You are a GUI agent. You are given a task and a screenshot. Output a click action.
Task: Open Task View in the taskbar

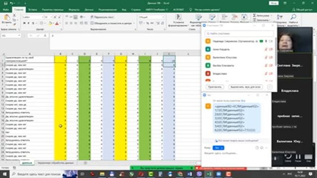point(82,174)
